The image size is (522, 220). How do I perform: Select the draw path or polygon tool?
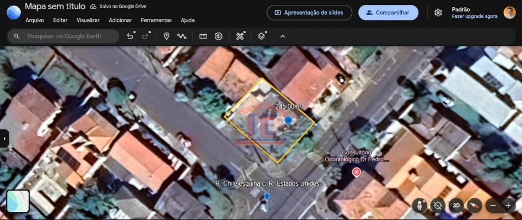coord(182,36)
